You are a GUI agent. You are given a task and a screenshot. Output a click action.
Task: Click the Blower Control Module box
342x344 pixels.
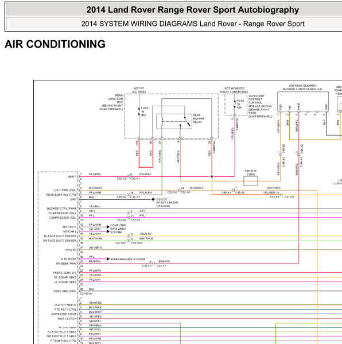point(303,102)
